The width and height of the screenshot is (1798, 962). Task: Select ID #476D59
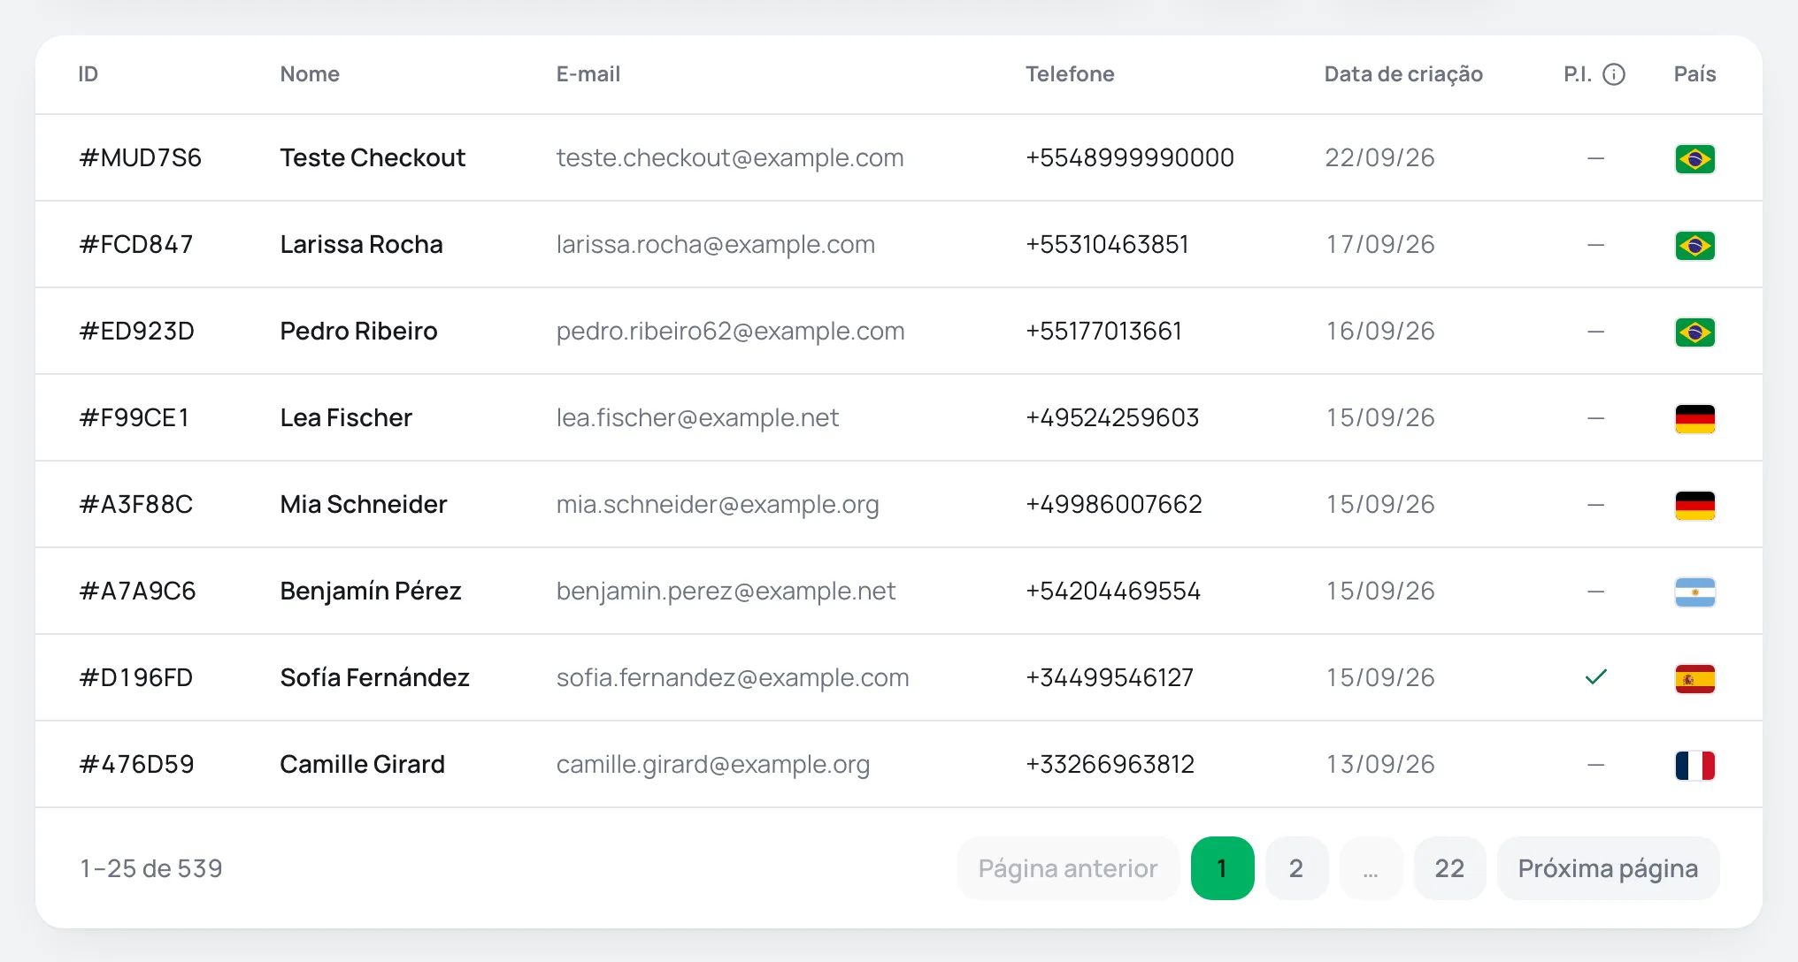tap(136, 764)
